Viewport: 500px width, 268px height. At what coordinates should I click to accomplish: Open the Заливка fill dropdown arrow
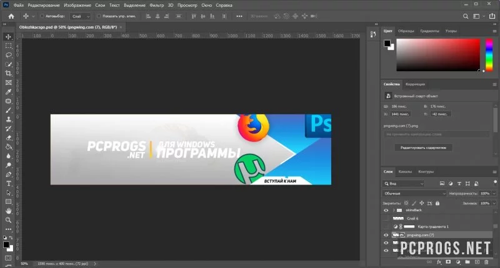coord(494,203)
